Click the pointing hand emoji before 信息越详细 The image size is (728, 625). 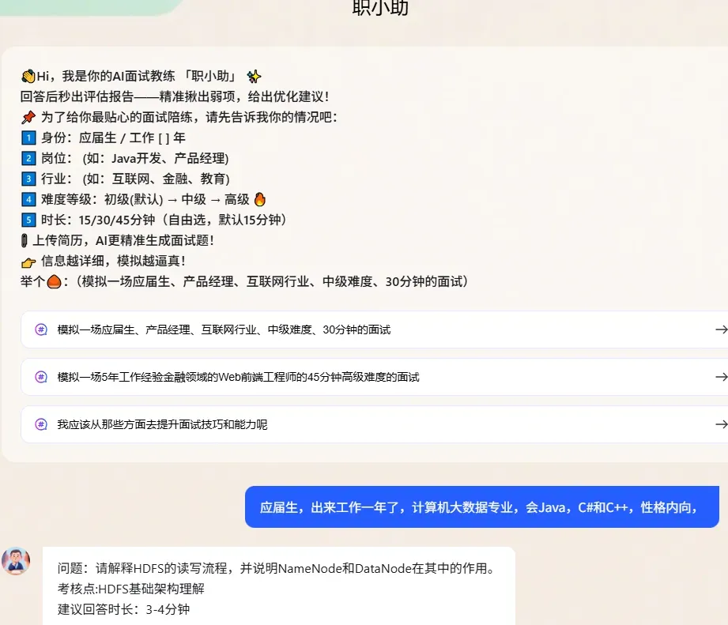28,262
